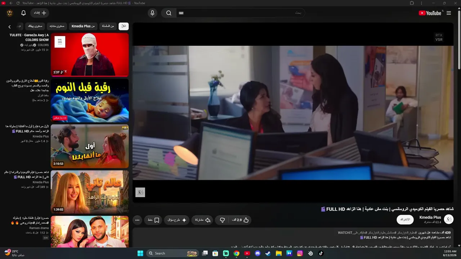Open TikTok from the taskbar
This screenshot has width=461, height=259.
pyautogui.click(x=321, y=253)
